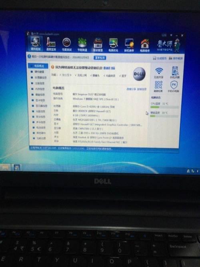Screen dimensions: 200x267
Task: Close the 鲁大师 window
Action: [182, 36]
